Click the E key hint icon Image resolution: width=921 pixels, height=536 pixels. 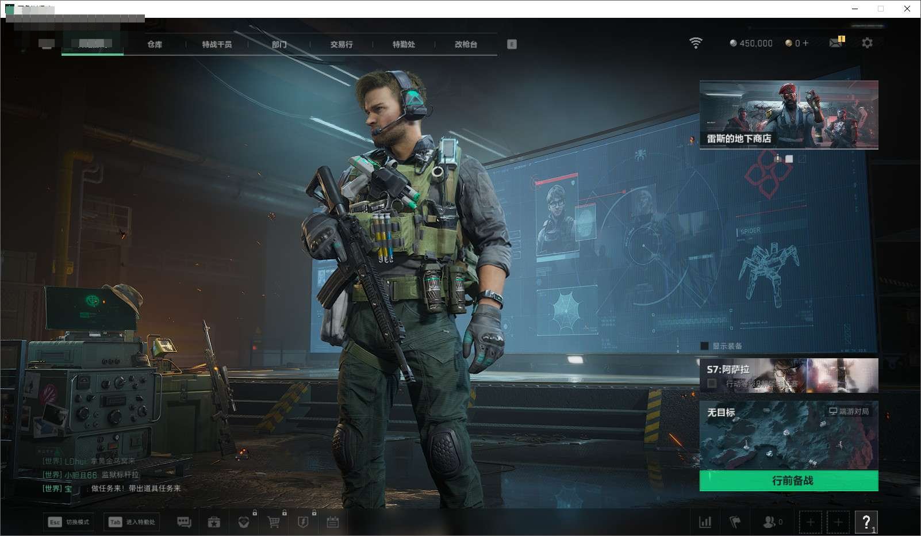(512, 44)
